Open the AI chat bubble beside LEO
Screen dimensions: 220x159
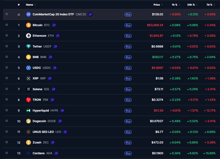pos(65,132)
